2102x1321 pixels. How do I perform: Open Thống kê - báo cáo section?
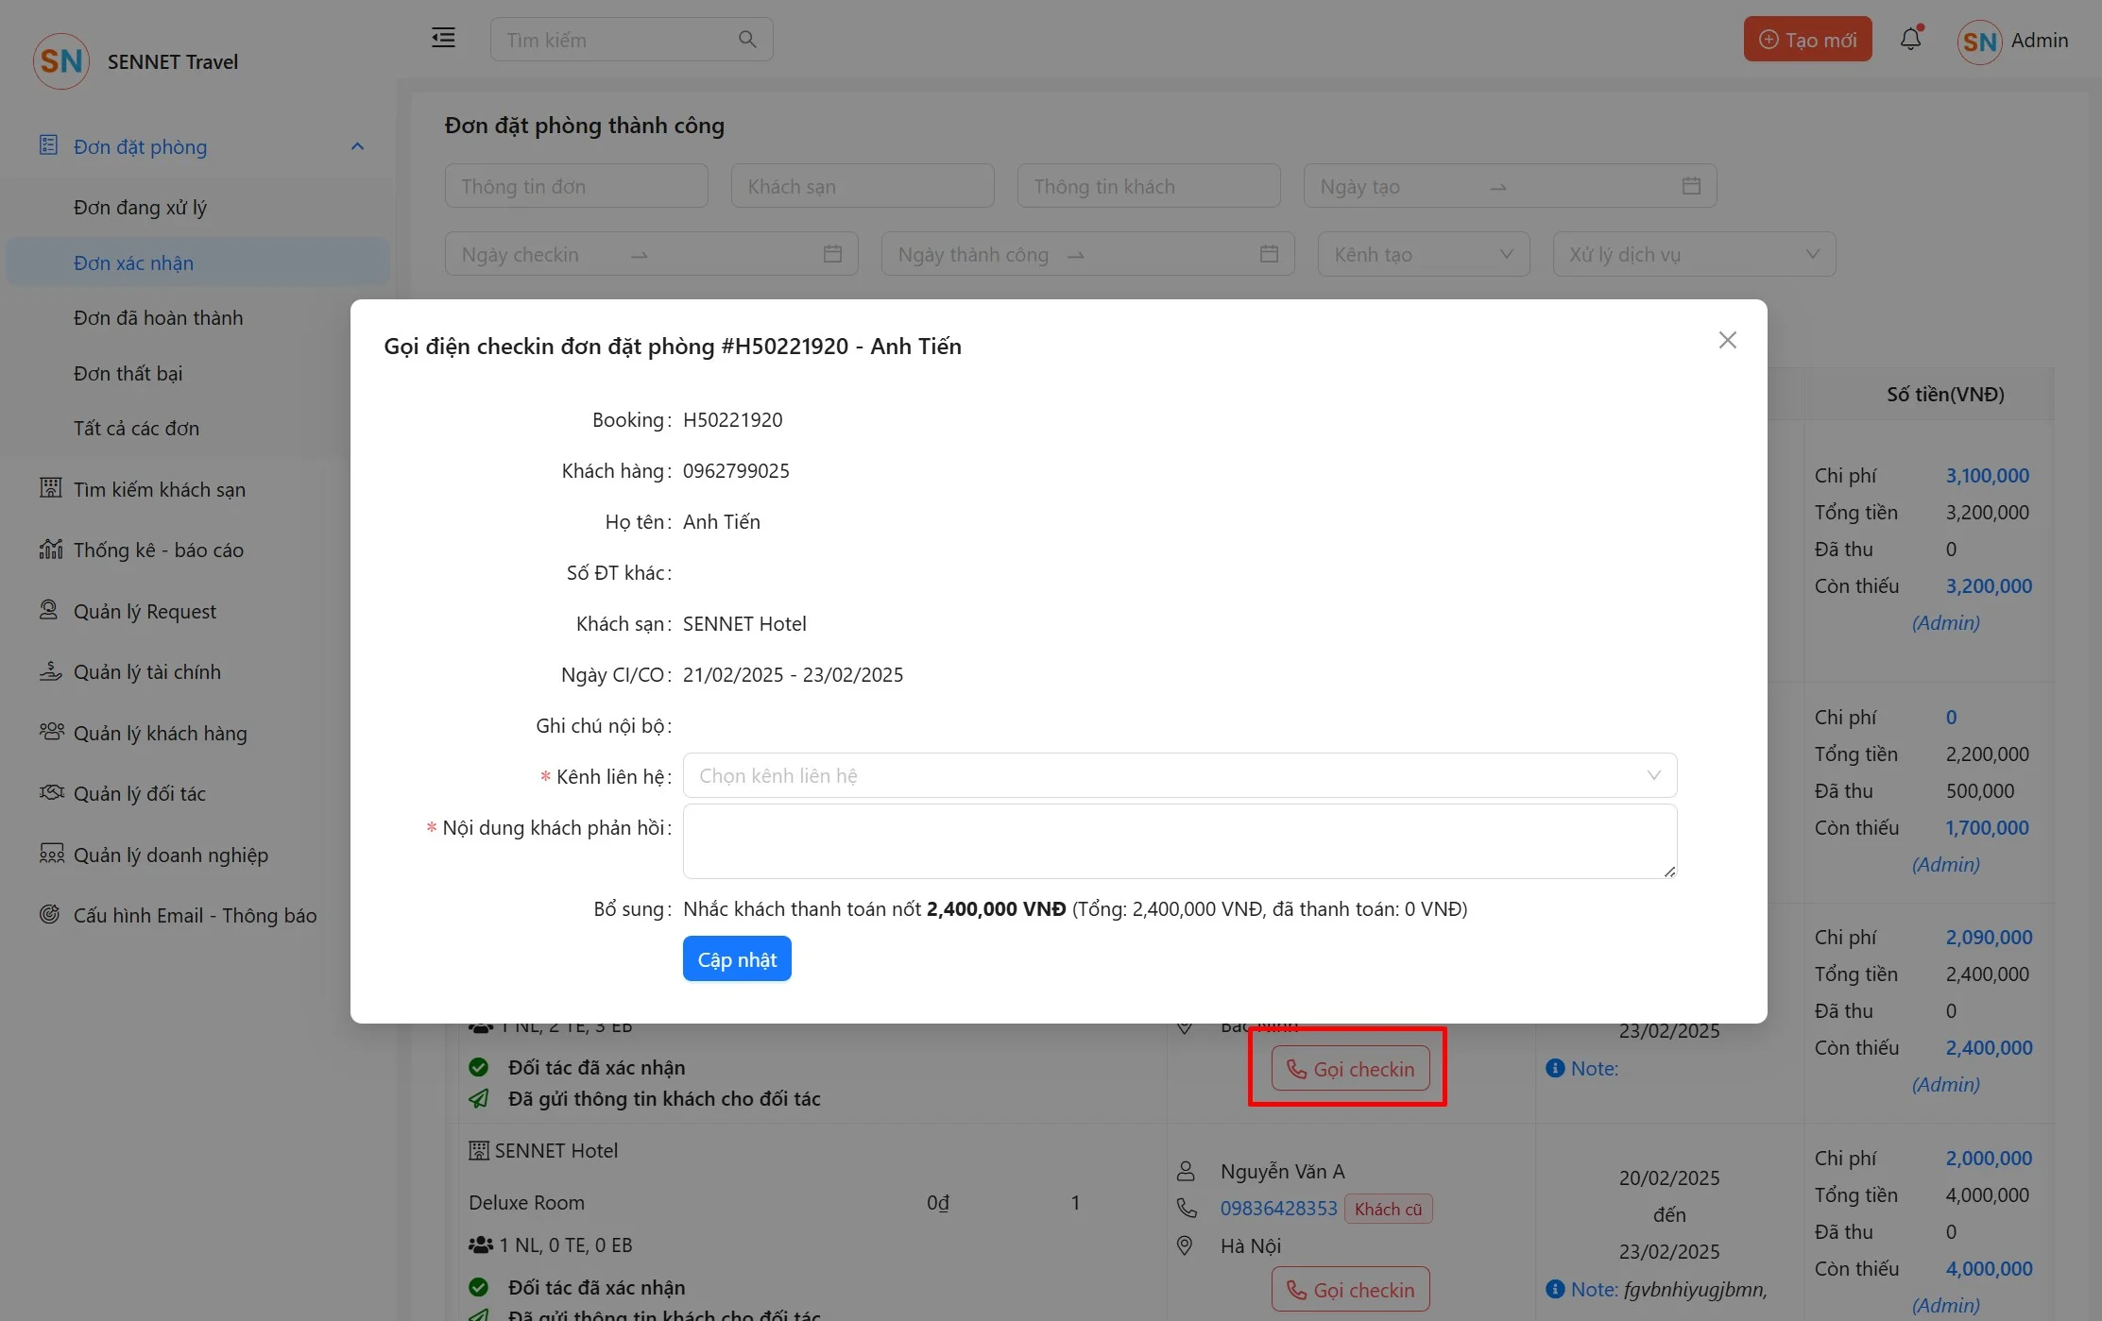158,550
